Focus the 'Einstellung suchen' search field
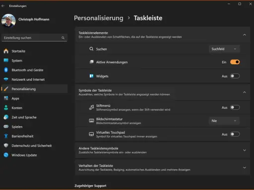Viewport: 254px width, 190px height. (x=34, y=38)
